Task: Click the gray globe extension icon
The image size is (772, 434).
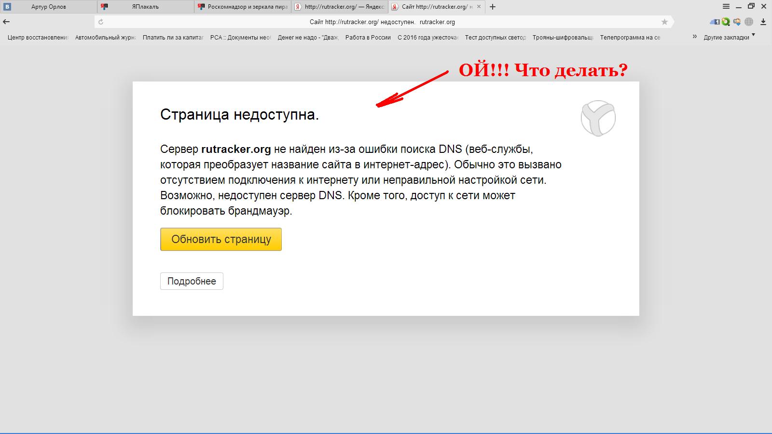Action: pos(749,22)
